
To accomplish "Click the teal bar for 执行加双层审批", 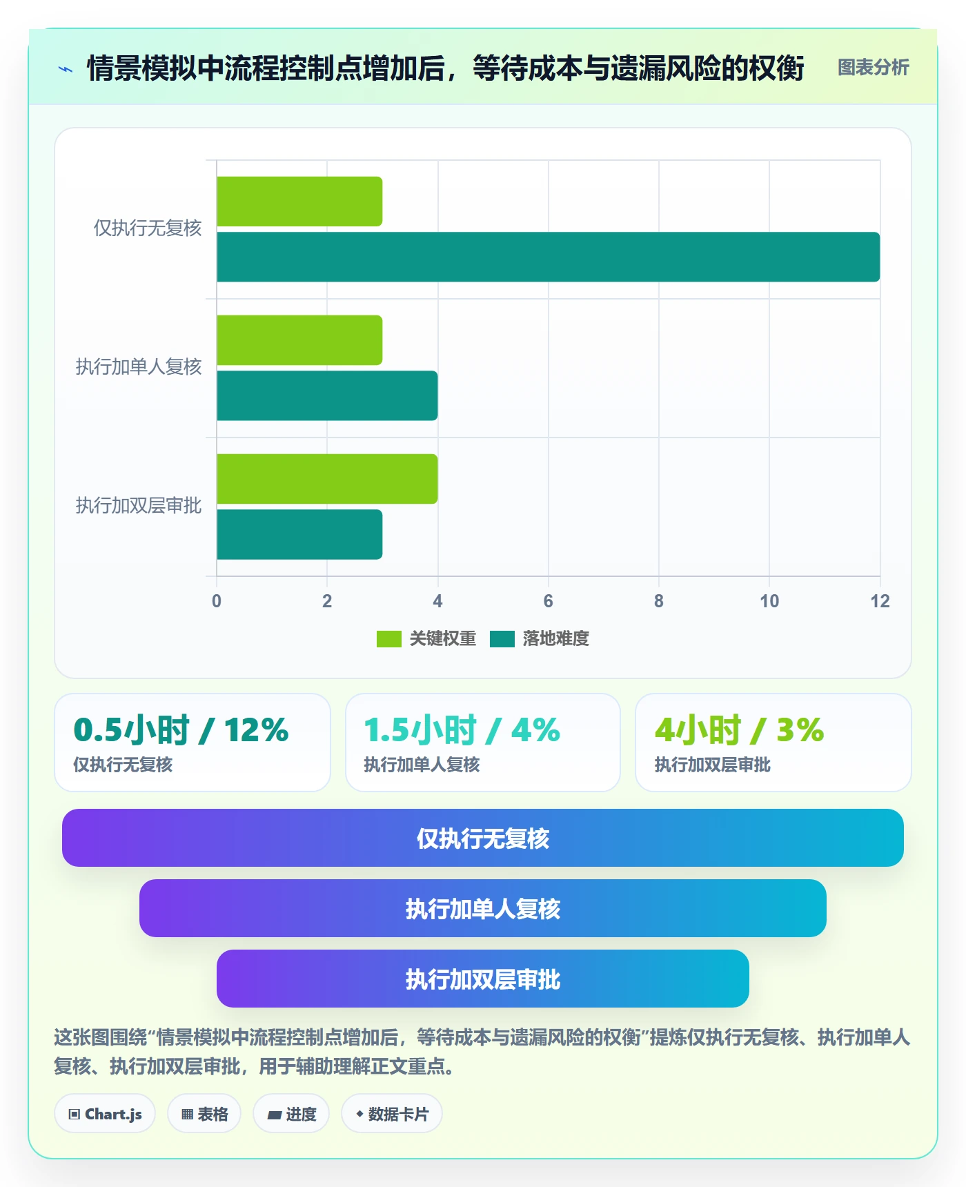I will tap(299, 534).
